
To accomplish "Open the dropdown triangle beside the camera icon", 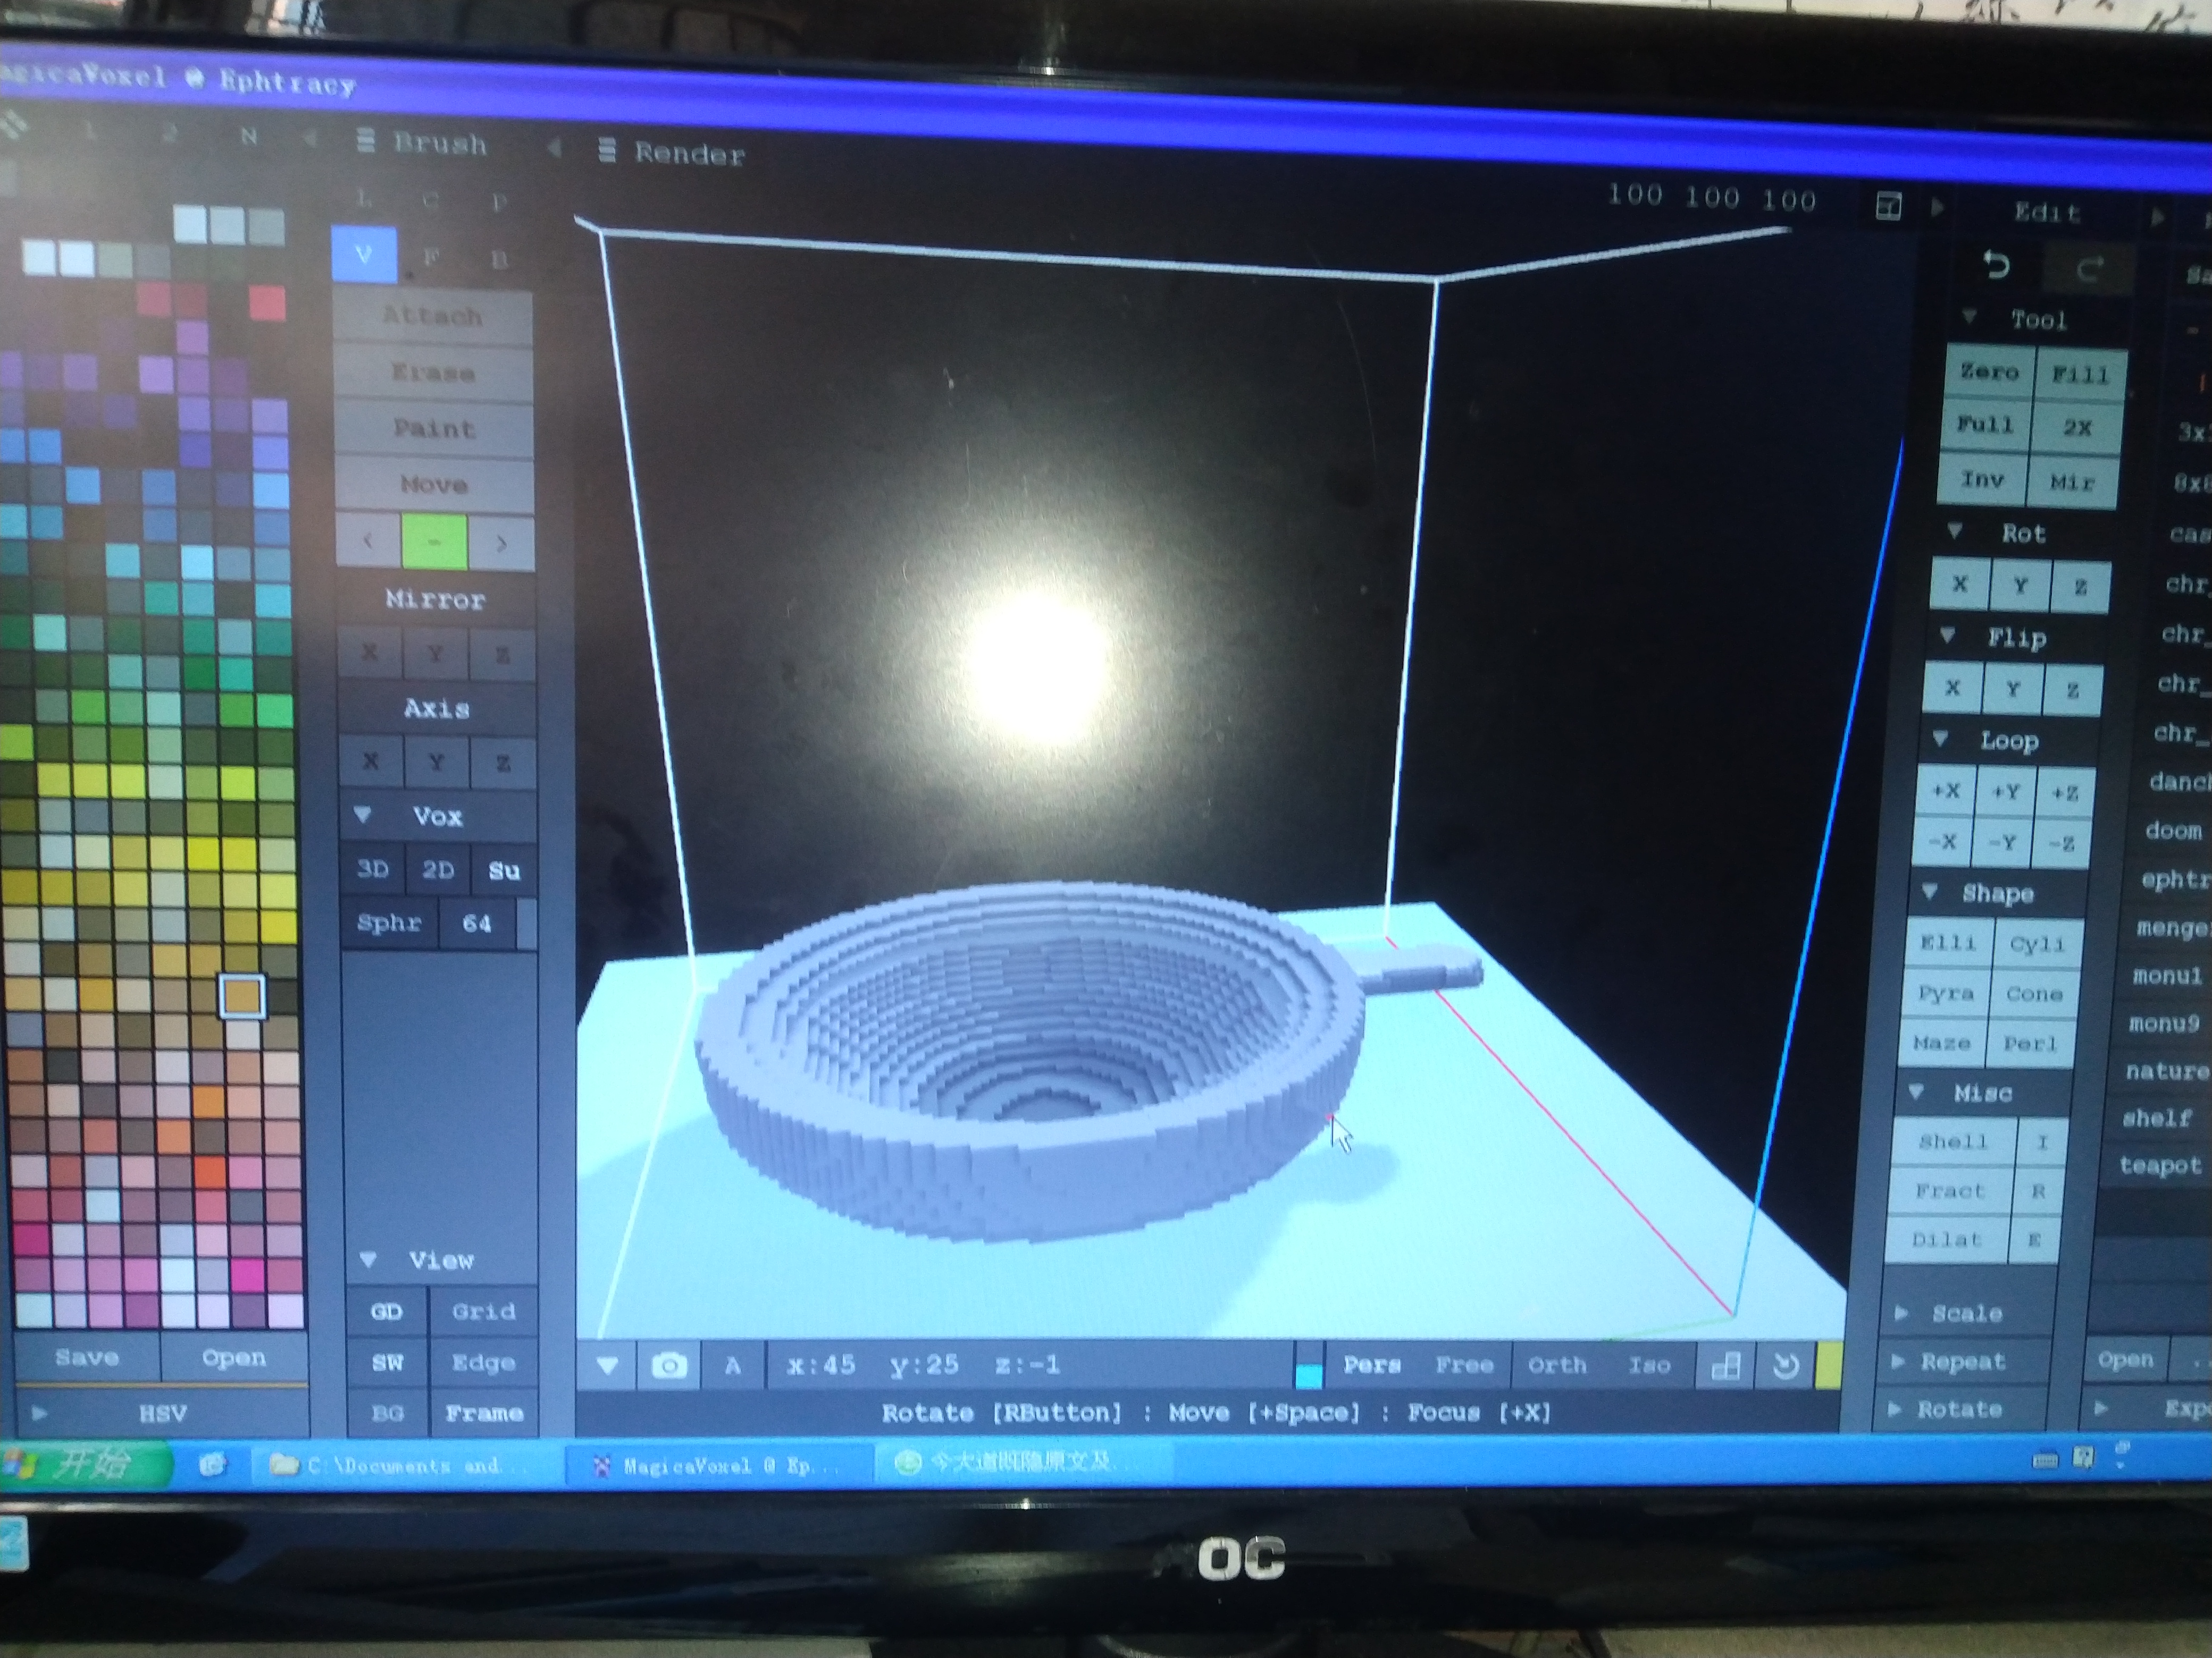I will coord(607,1365).
